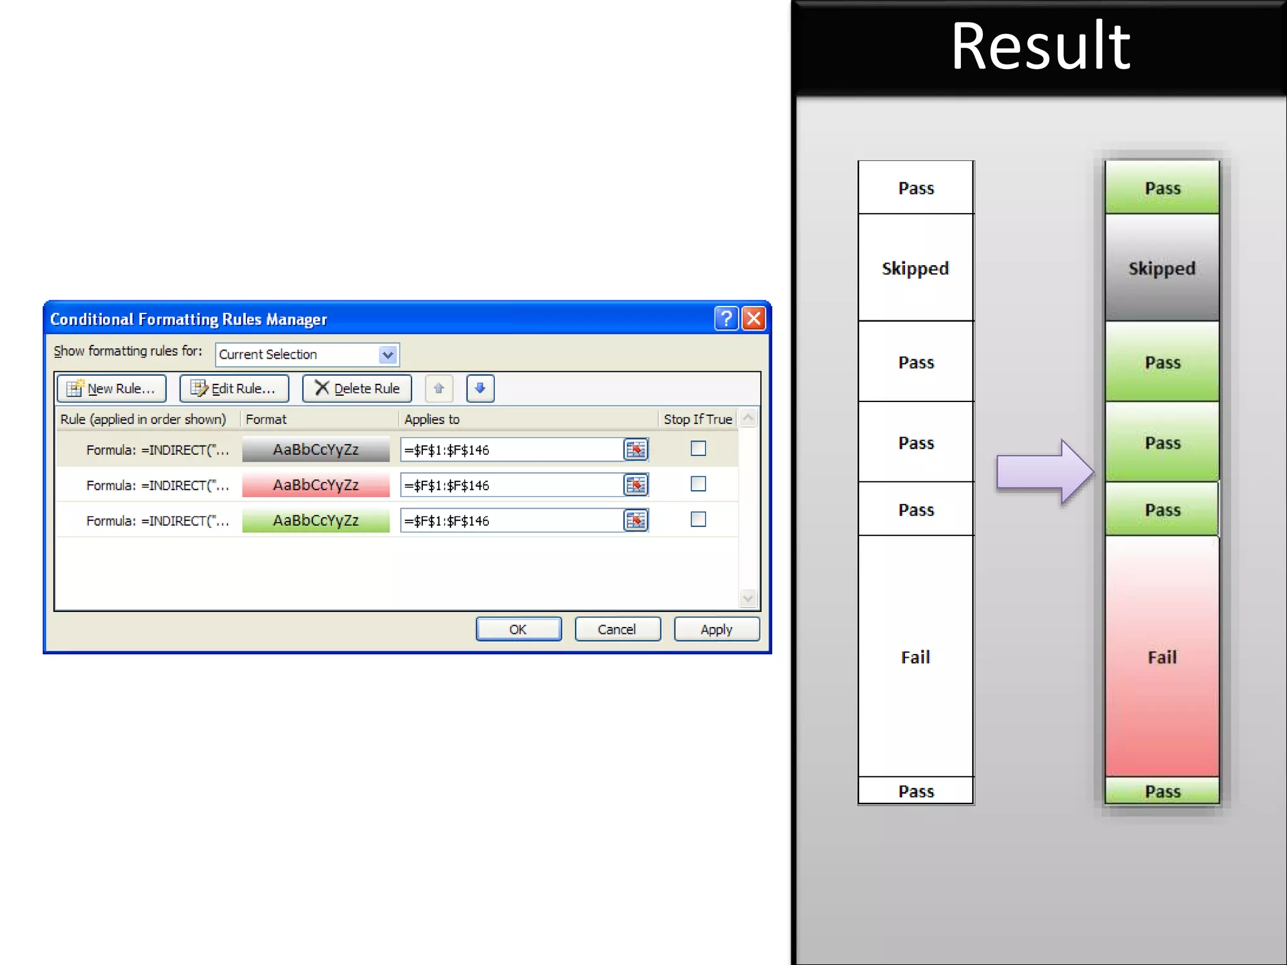Click the red format preview swatch
Image resolution: width=1287 pixels, height=965 pixels.
coord(315,485)
